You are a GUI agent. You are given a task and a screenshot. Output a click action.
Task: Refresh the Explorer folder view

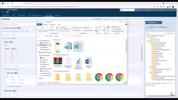pyautogui.click(x=66, y=36)
